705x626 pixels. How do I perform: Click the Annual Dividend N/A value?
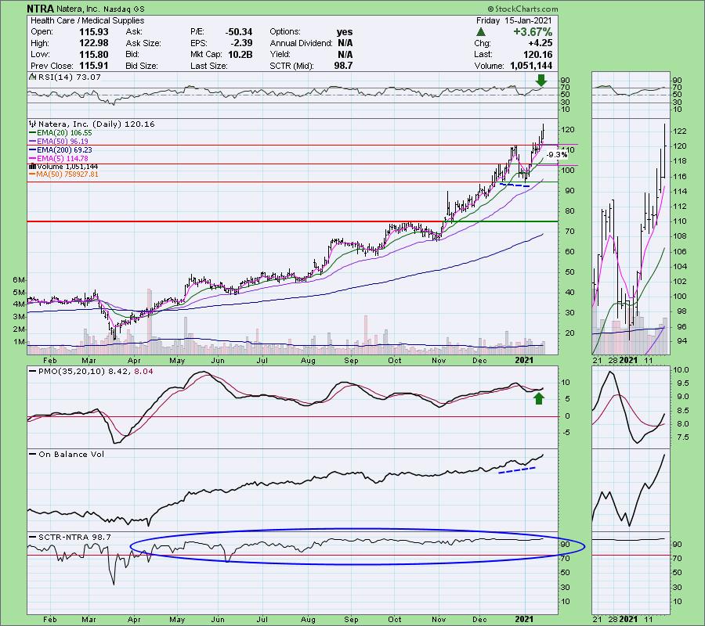coord(345,43)
